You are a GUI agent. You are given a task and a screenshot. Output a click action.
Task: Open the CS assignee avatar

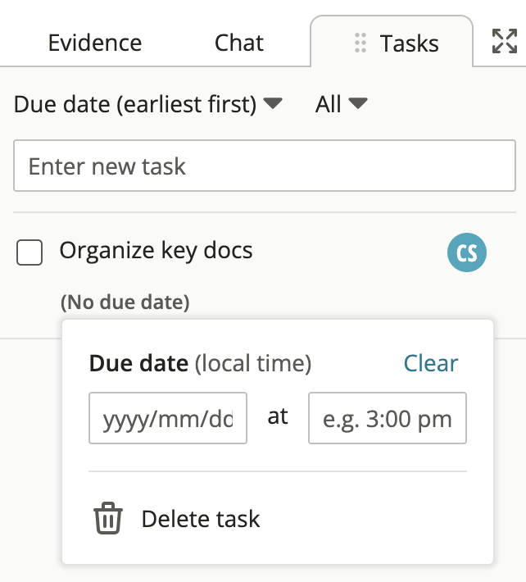(467, 252)
